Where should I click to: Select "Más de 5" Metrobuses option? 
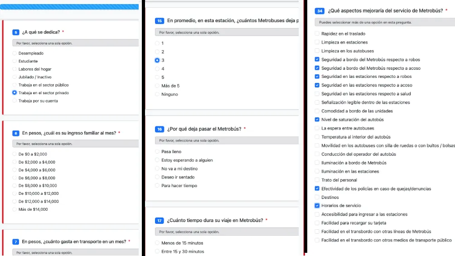pyautogui.click(x=157, y=86)
